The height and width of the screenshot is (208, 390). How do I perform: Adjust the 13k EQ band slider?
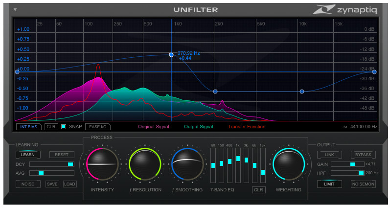coord(263,165)
